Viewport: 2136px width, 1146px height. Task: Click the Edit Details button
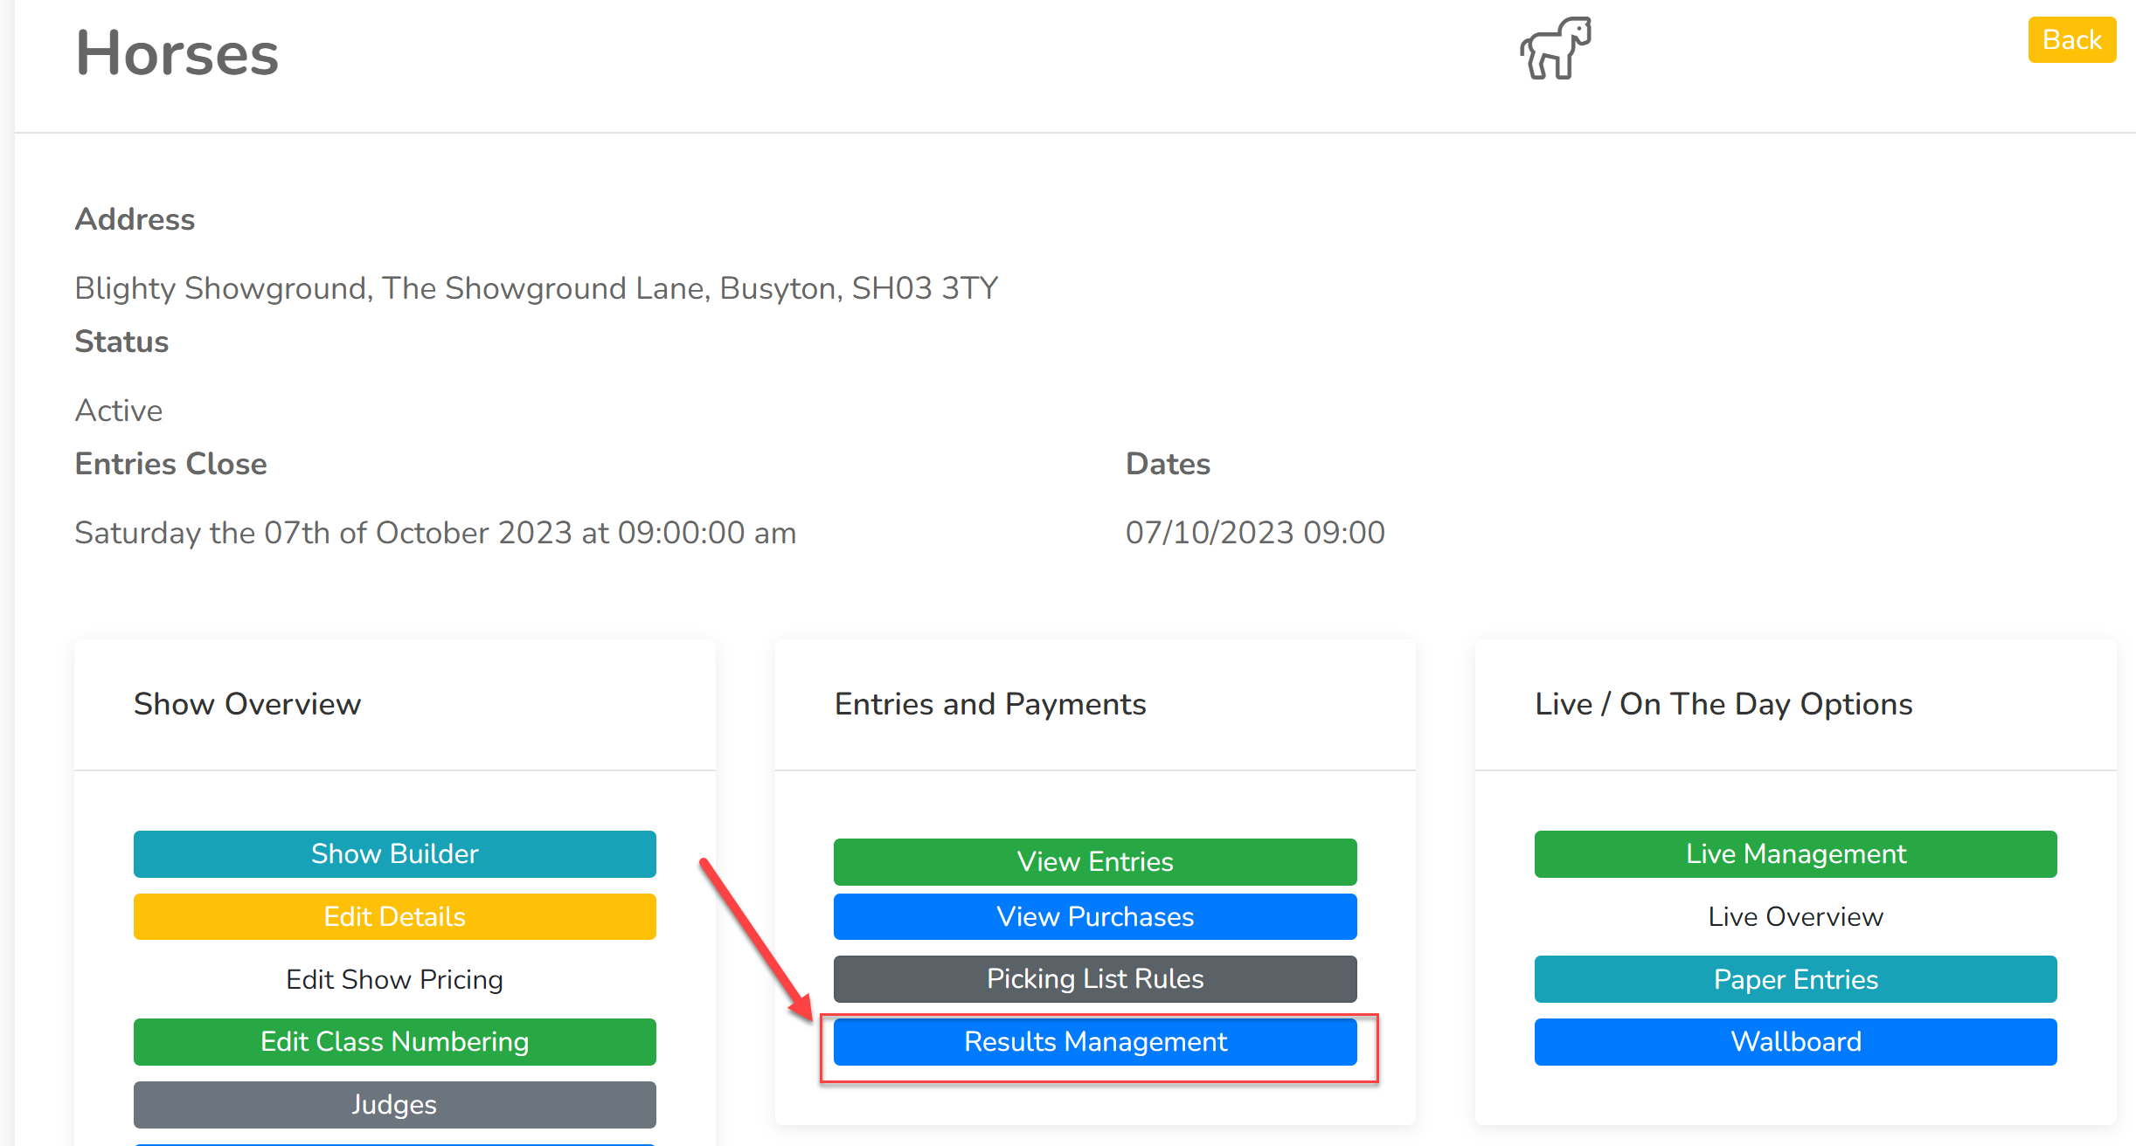pyautogui.click(x=394, y=916)
